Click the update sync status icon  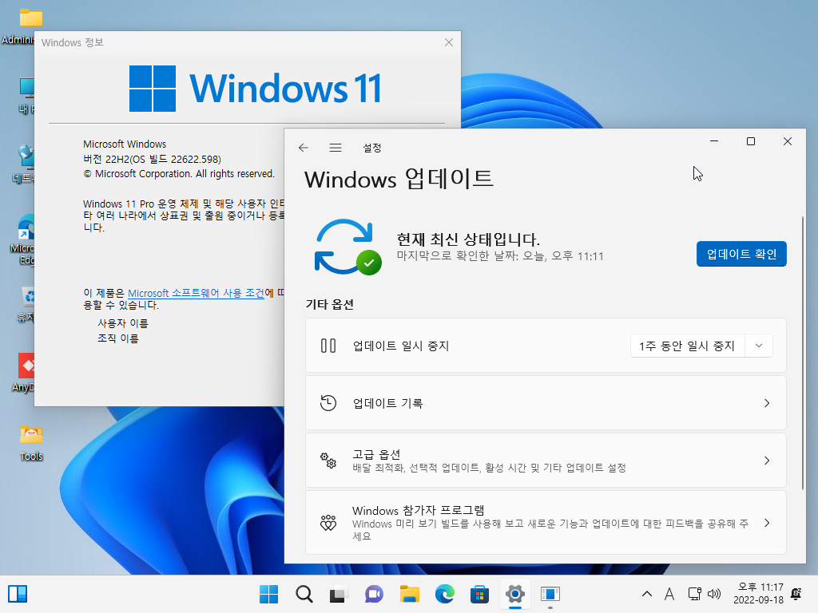pyautogui.click(x=347, y=247)
